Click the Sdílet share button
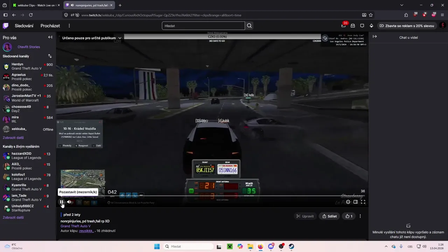 (329, 216)
